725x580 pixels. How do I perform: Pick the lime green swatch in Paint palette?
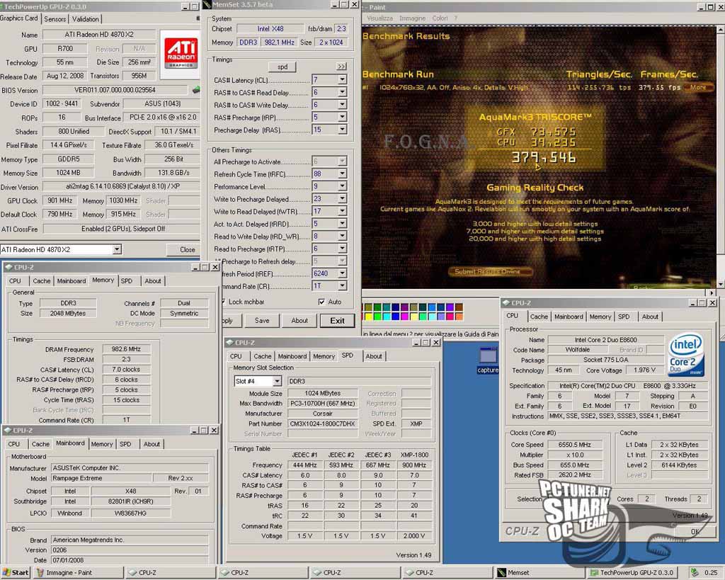(x=378, y=317)
